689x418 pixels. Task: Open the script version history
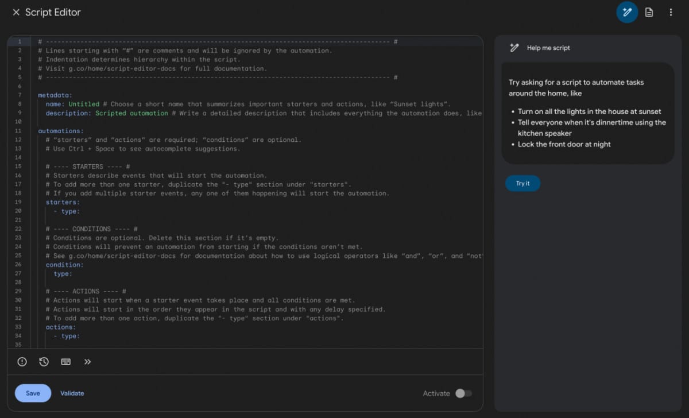point(44,362)
